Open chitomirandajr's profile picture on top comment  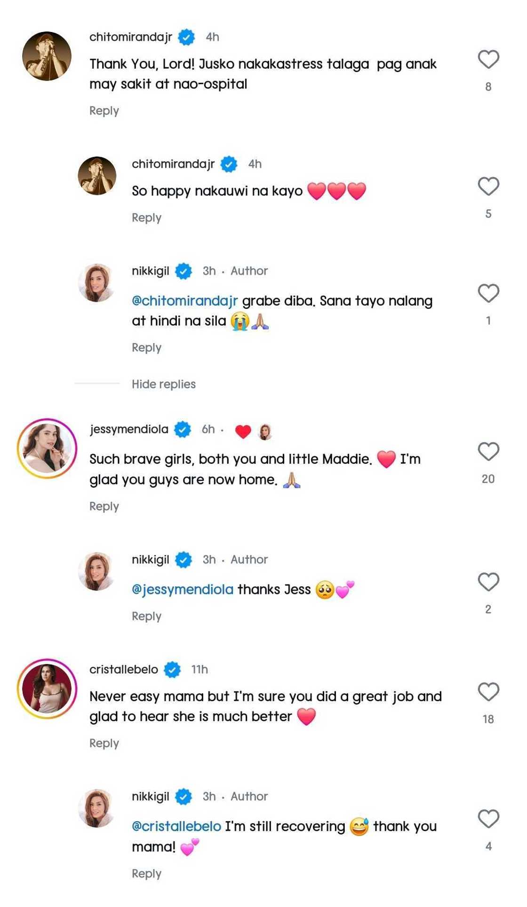coord(47,56)
